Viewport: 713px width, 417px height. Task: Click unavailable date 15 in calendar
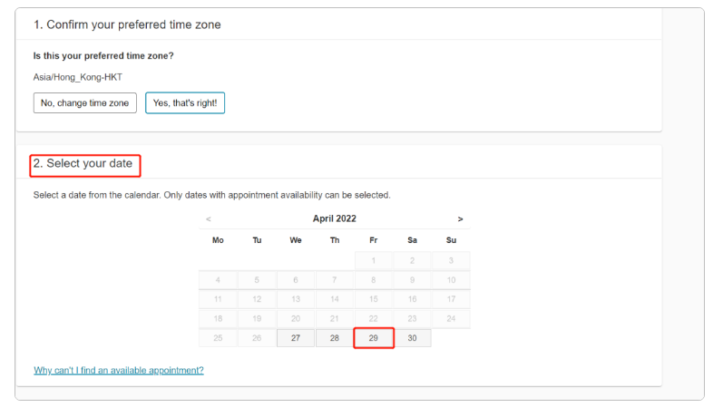374,299
